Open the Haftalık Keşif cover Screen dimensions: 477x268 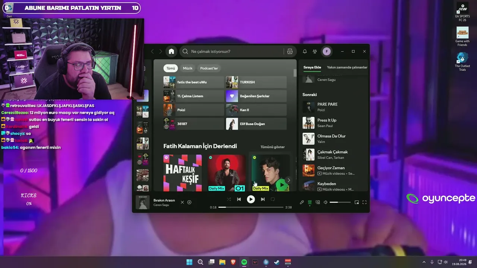(183, 173)
